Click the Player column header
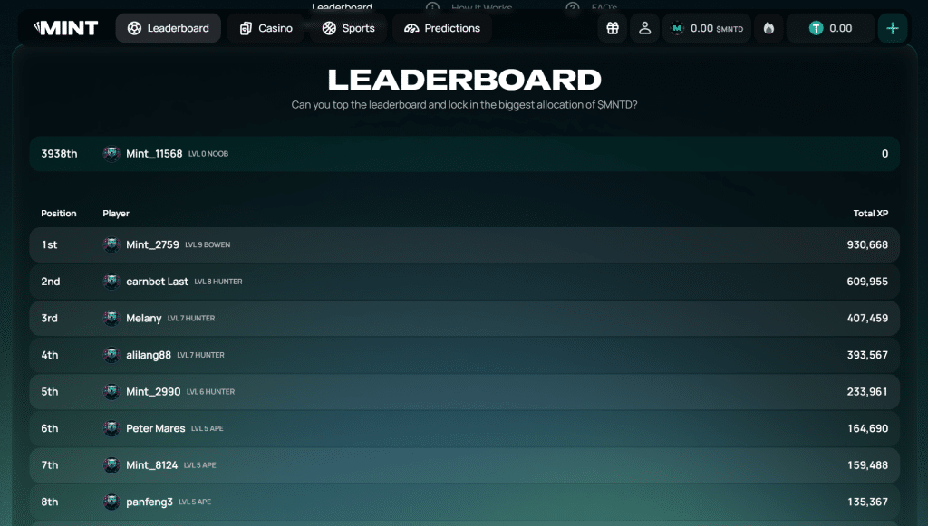 (116, 214)
